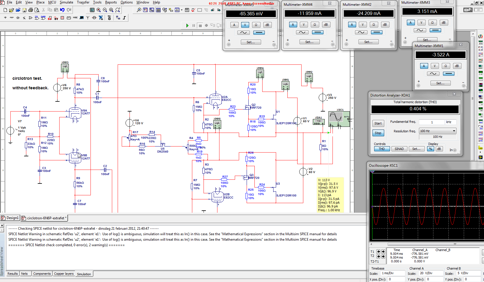
Task: Set distortion display to percent
Action: click(x=431, y=149)
